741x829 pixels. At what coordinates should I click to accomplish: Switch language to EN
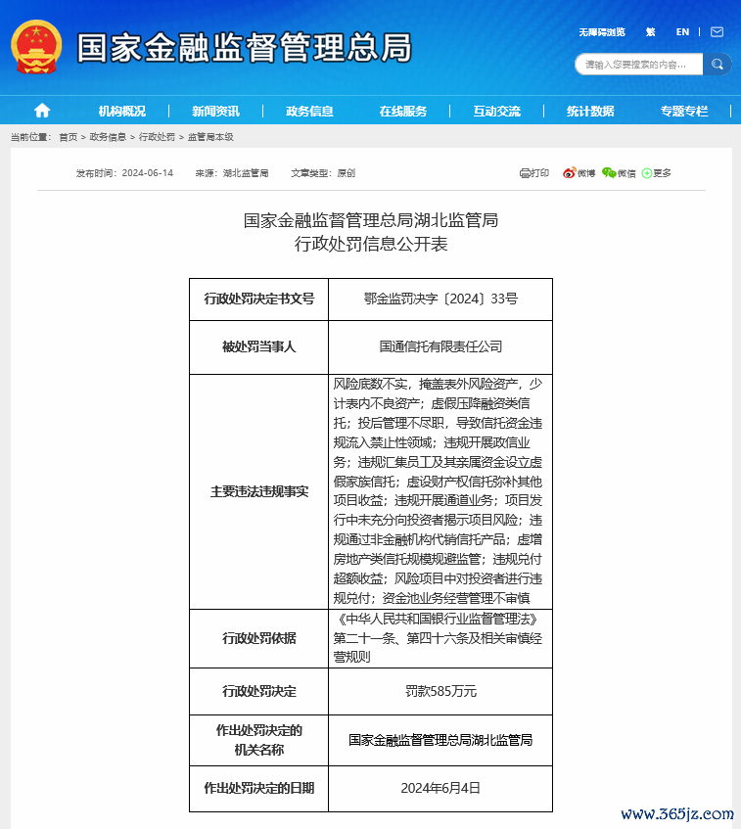point(682,32)
